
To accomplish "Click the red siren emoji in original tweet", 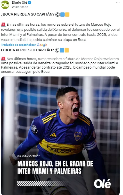I will coord(3,25).
